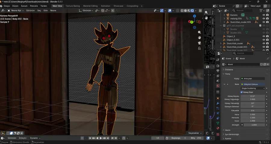Click the new collection icon in the outliner header
This screenshot has height=144, width=271.
[268, 11]
